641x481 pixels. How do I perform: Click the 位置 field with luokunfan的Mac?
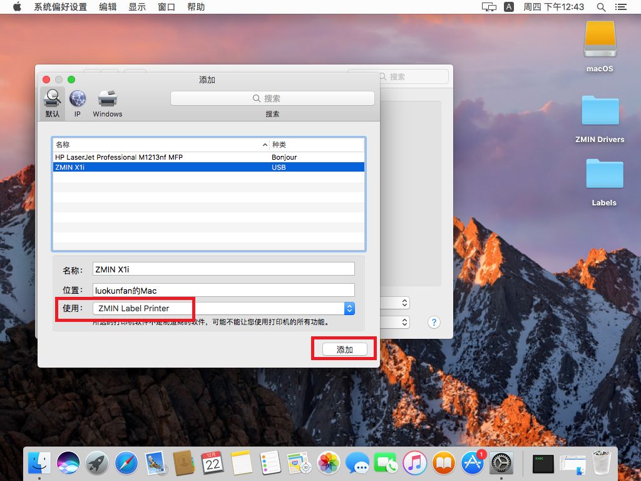(x=223, y=291)
